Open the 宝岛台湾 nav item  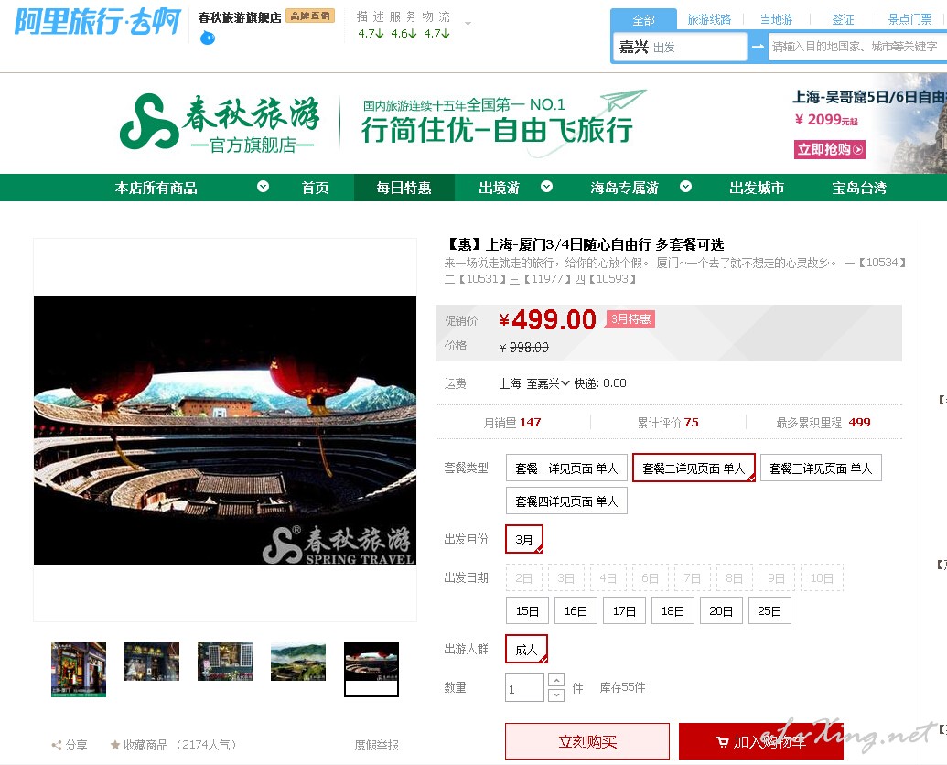pyautogui.click(x=859, y=188)
